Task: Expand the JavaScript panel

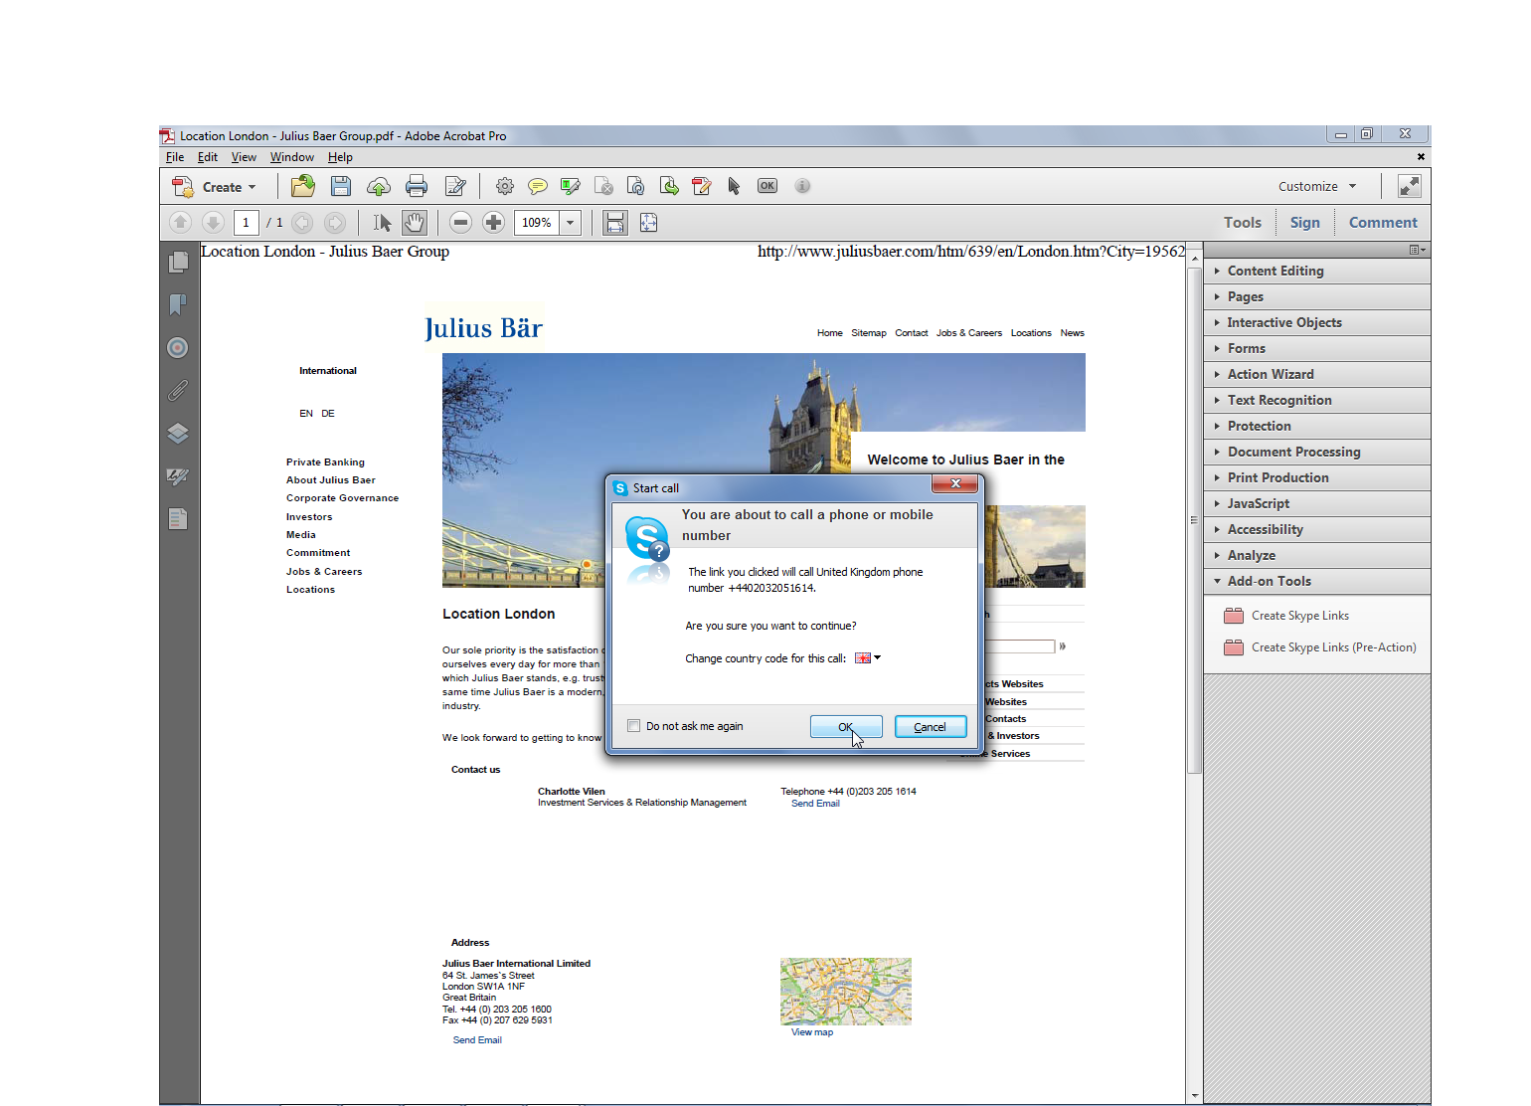Action: (1317, 503)
